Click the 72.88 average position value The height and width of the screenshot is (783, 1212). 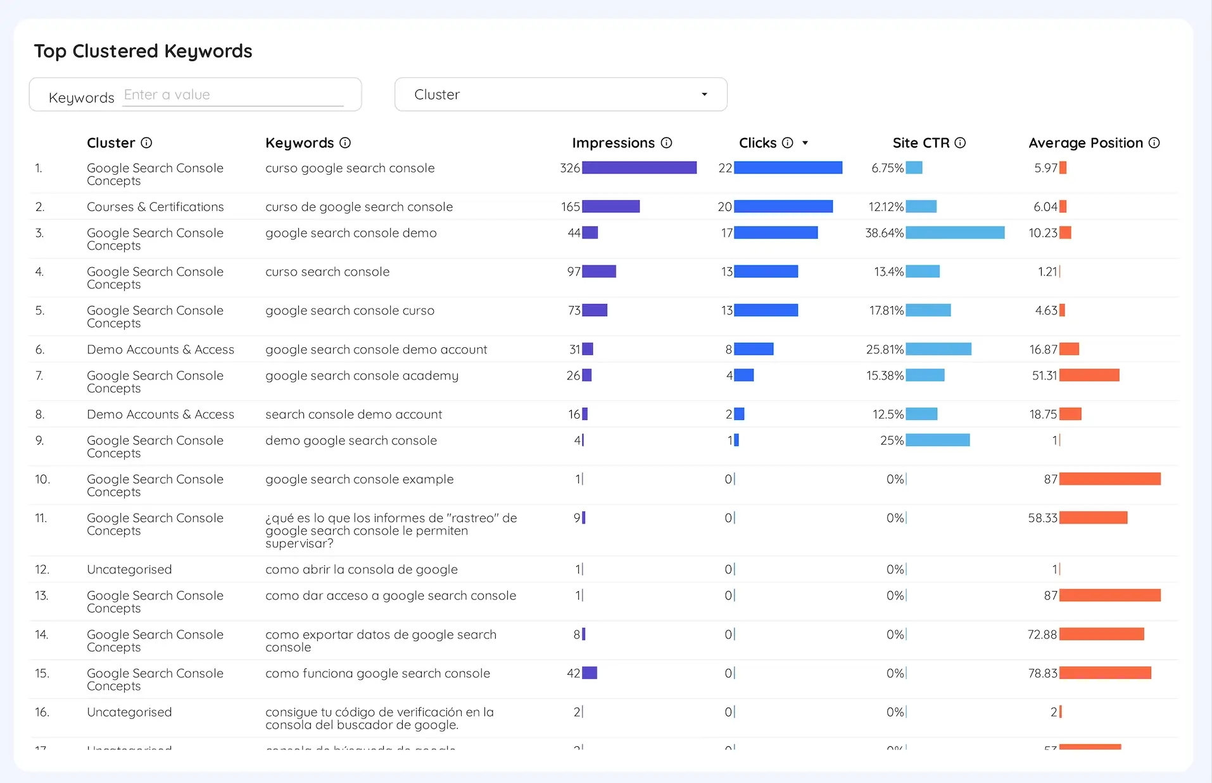1042,635
